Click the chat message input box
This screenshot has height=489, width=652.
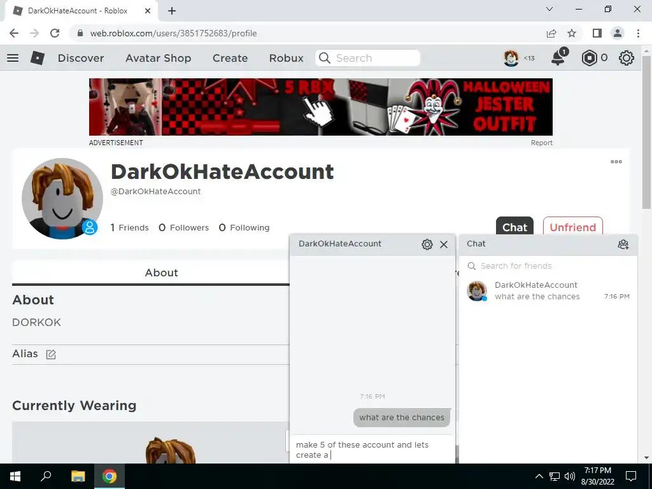(372, 450)
